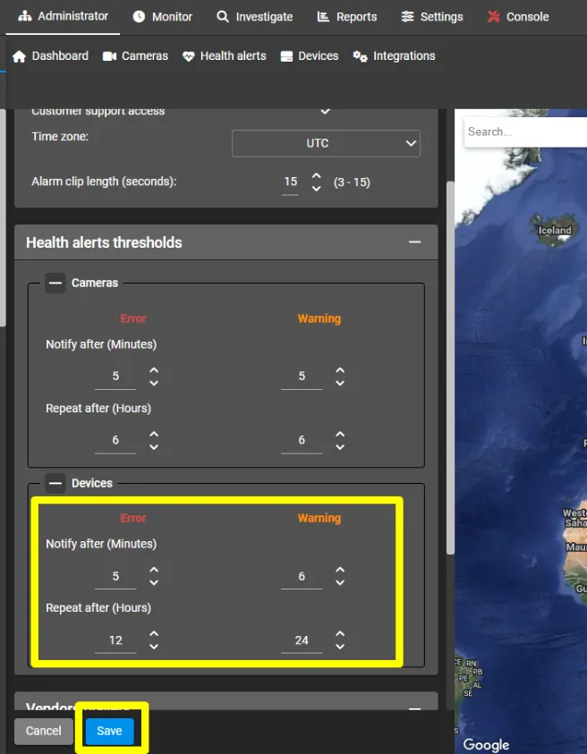Open the Time zone UTC dropdown

pyautogui.click(x=326, y=143)
